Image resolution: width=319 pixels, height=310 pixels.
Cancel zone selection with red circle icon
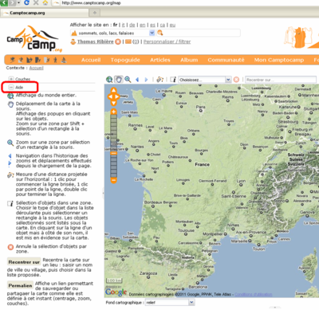[236, 80]
